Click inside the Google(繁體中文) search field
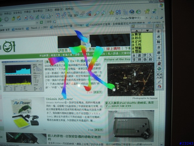The height and width of the screenshot is (146, 194). [x=132, y=18]
